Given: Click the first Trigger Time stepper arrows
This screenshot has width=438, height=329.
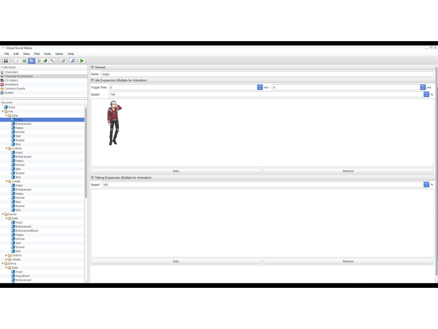Looking at the screenshot, I should point(260,87).
